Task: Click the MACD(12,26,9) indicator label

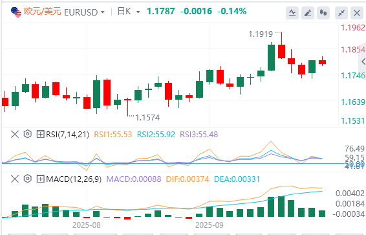Action: [x=74, y=179]
